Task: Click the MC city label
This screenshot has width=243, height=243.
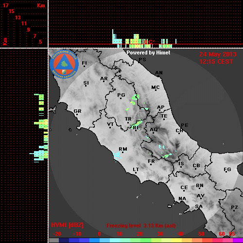Action: click(156, 87)
